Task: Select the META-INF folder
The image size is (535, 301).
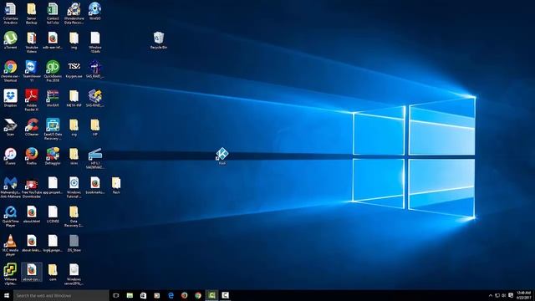Action: [74, 99]
